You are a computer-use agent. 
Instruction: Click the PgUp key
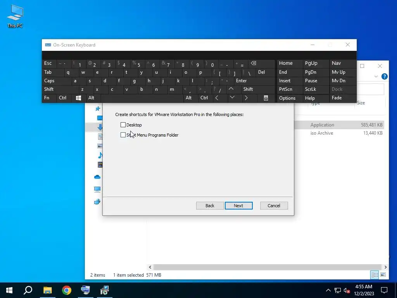click(315, 63)
